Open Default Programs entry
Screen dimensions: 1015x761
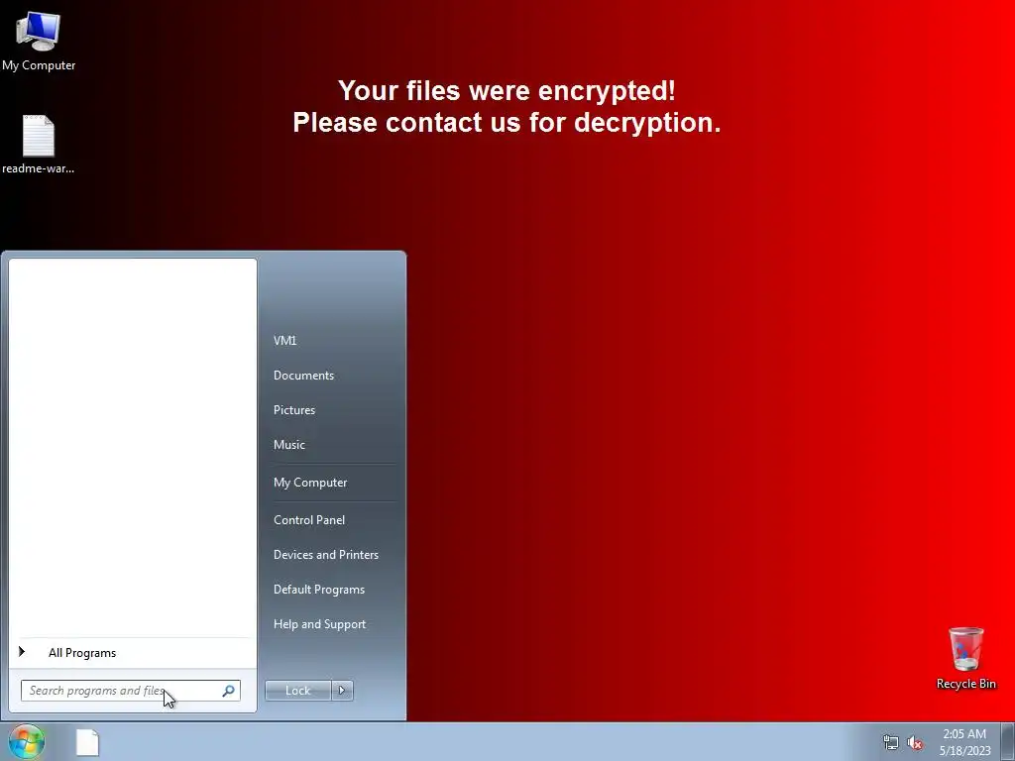[318, 590]
